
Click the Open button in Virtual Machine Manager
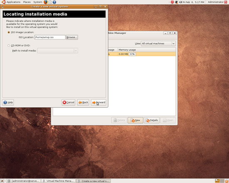tap(168, 120)
